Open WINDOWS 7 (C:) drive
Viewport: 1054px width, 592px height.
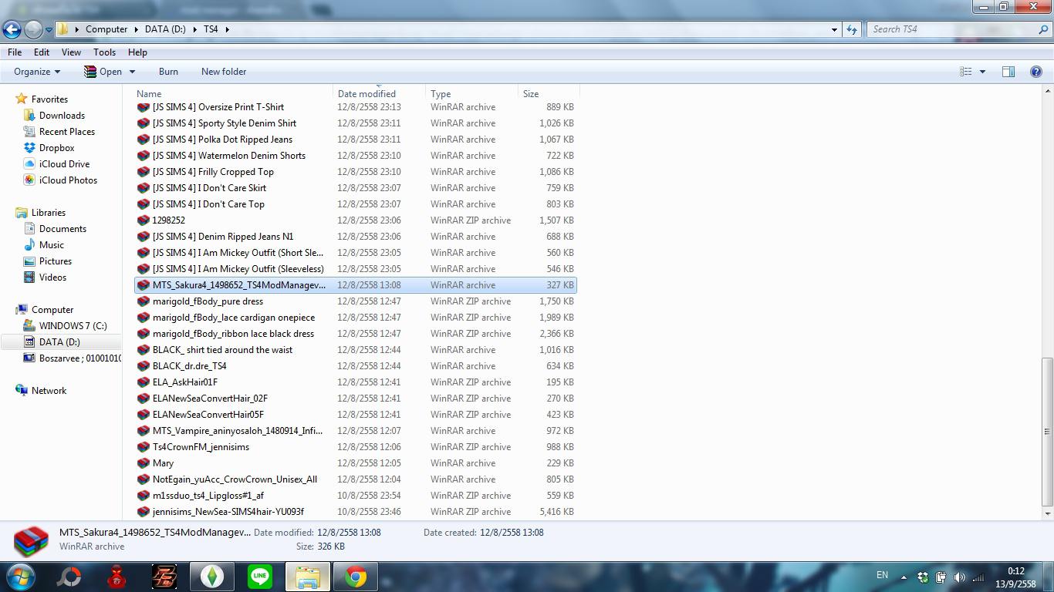click(x=73, y=326)
